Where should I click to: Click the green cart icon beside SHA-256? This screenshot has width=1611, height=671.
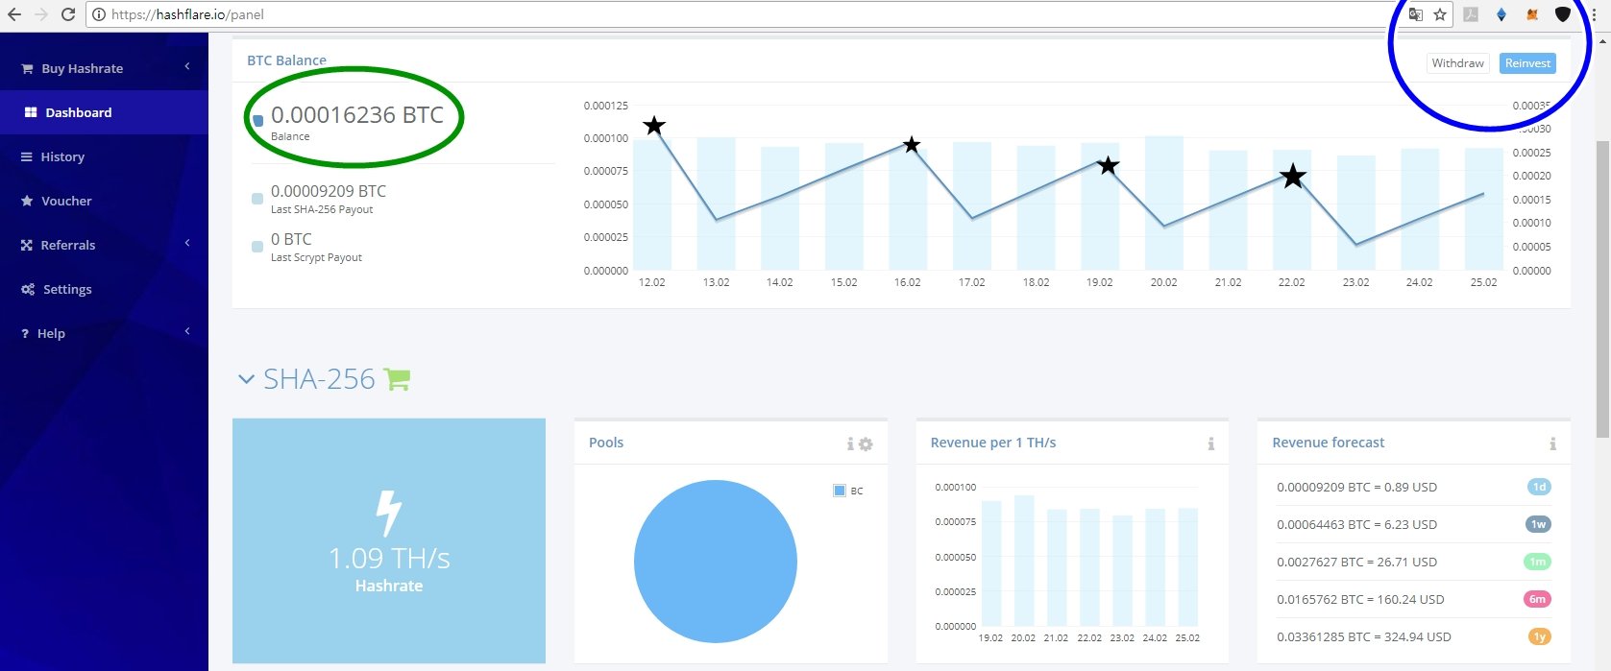[x=397, y=379]
